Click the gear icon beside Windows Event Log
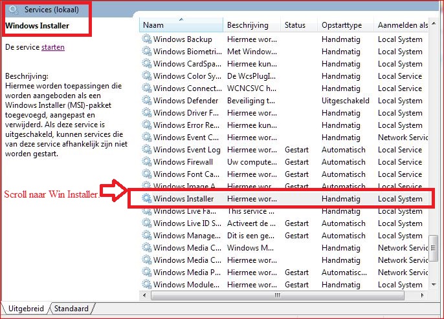 [x=147, y=150]
